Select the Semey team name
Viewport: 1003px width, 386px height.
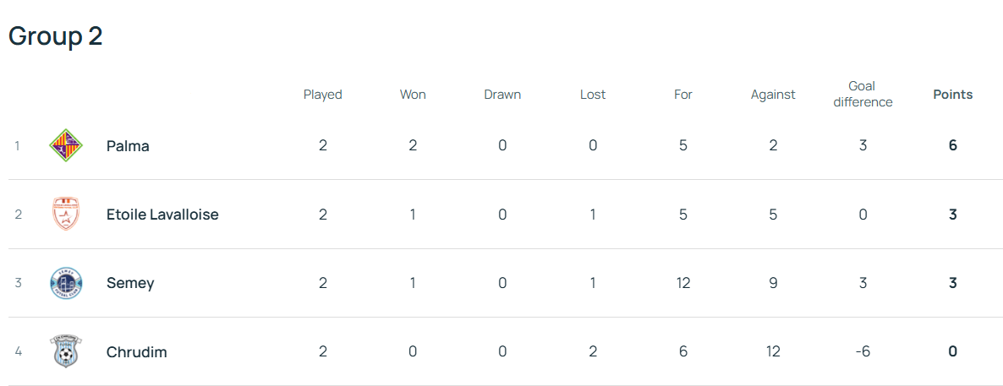(x=130, y=283)
